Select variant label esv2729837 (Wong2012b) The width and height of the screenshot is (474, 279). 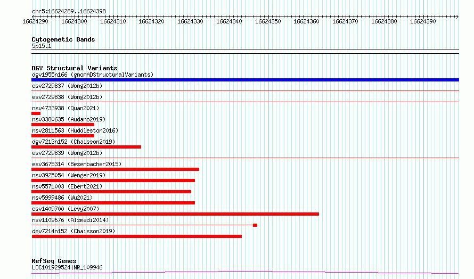67,86
